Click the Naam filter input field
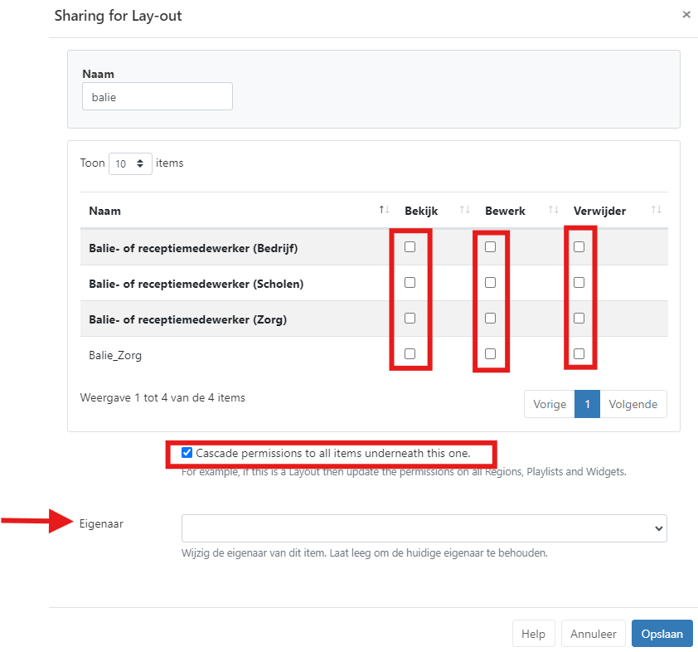The height and width of the screenshot is (652, 698). coord(157,97)
